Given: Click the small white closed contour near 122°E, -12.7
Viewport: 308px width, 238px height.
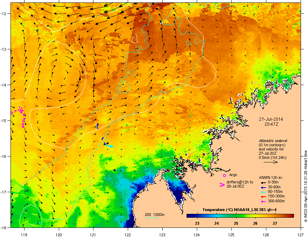Looking at the screenshot, I should point(134,38).
